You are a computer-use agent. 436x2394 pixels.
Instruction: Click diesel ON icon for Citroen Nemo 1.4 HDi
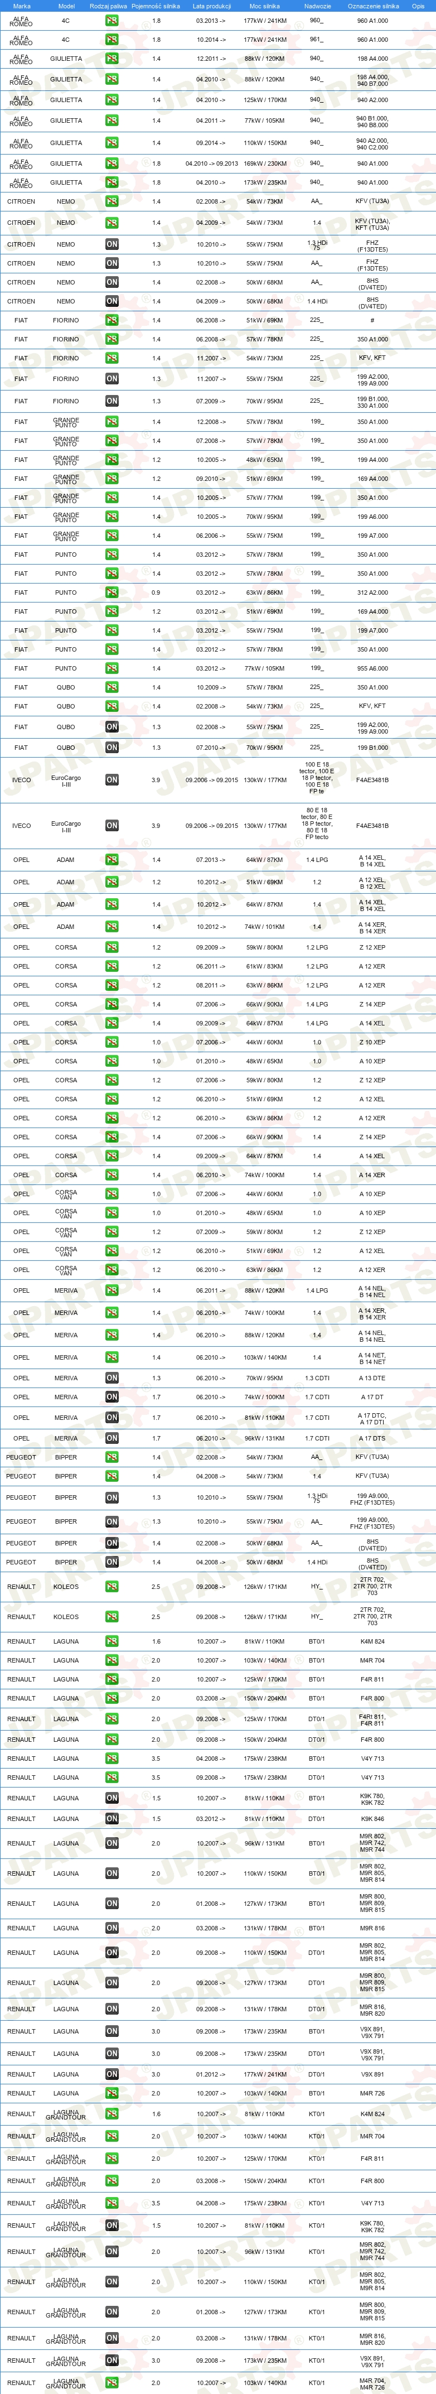pos(112,301)
